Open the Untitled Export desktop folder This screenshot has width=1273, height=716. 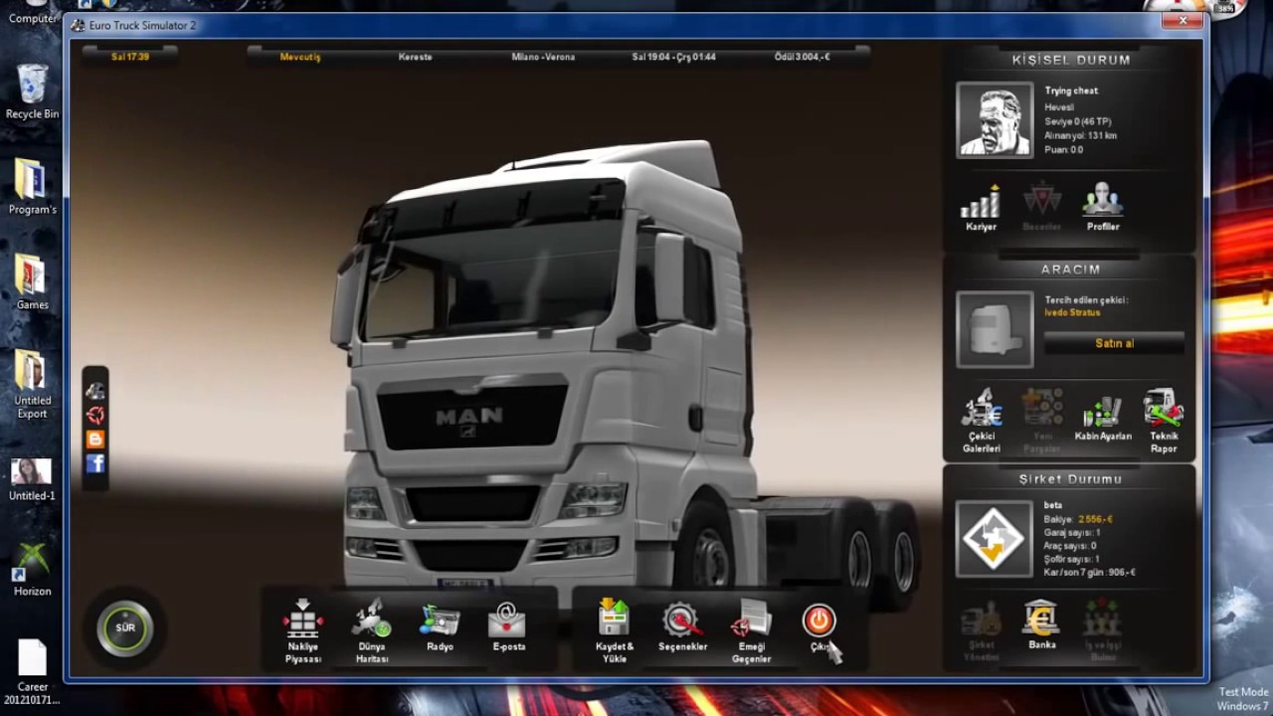tap(32, 384)
